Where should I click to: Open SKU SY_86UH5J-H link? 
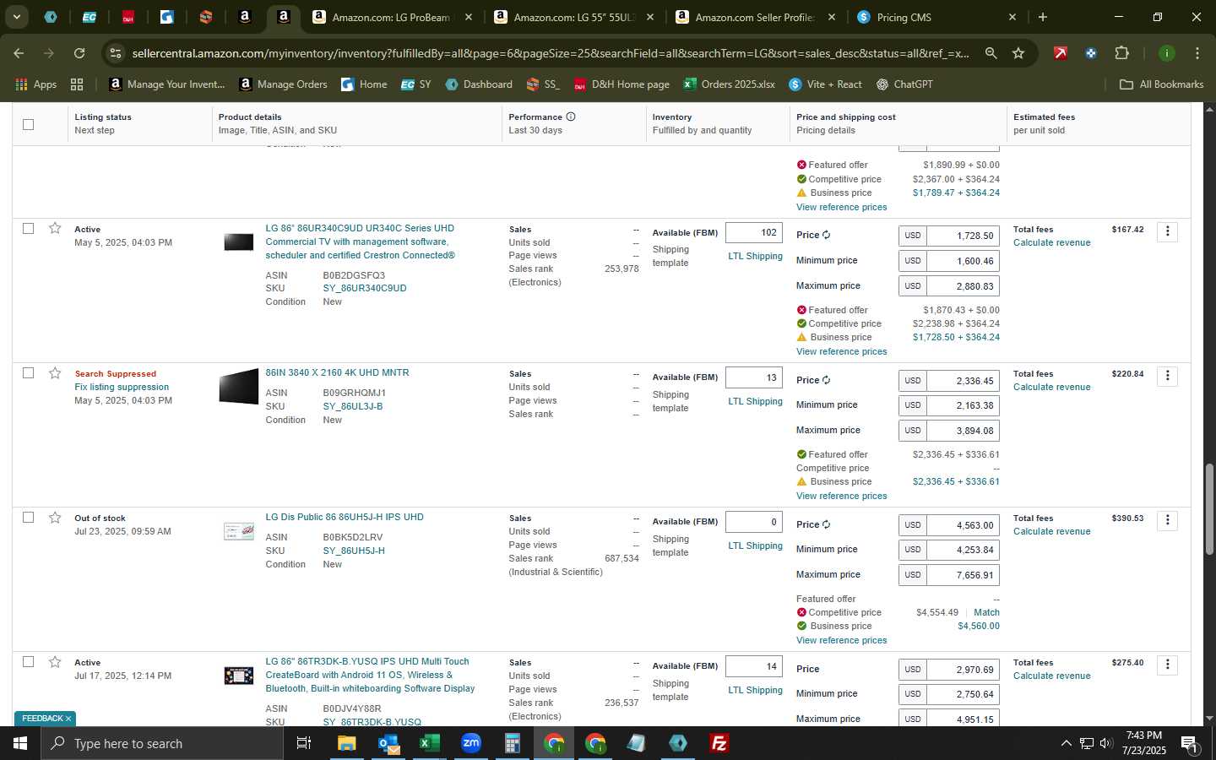click(354, 551)
